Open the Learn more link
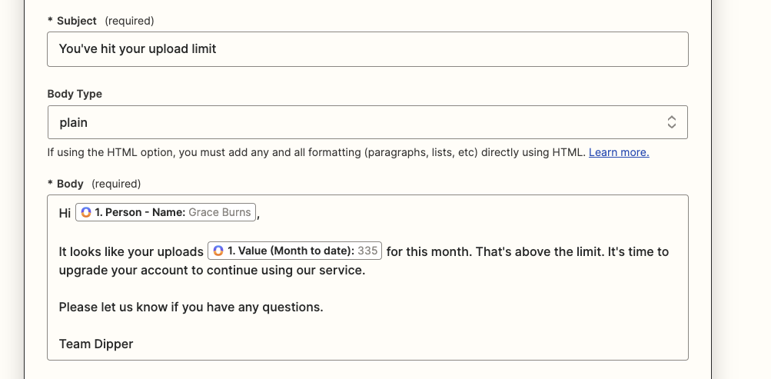 pyautogui.click(x=619, y=152)
